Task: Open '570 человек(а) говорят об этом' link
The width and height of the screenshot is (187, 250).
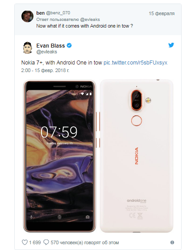Action: coord(85,242)
